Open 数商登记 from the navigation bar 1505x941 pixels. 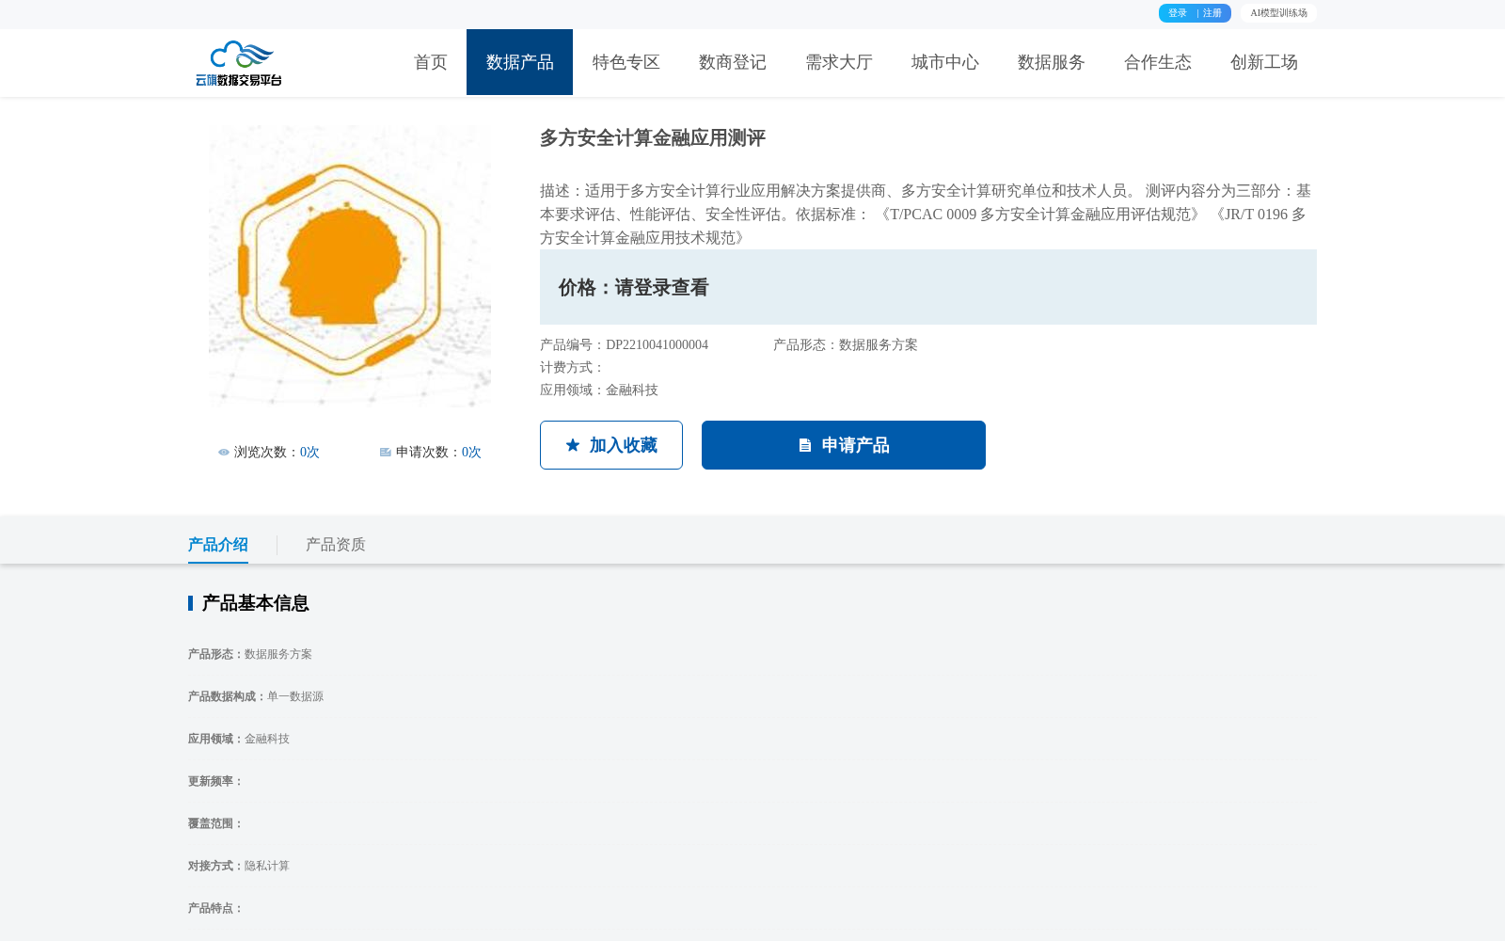(x=733, y=62)
